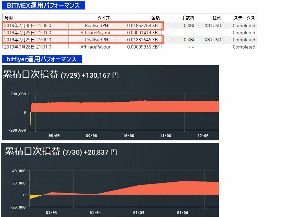
Task: Sort by the 時間 column header
Action: [x=9, y=18]
